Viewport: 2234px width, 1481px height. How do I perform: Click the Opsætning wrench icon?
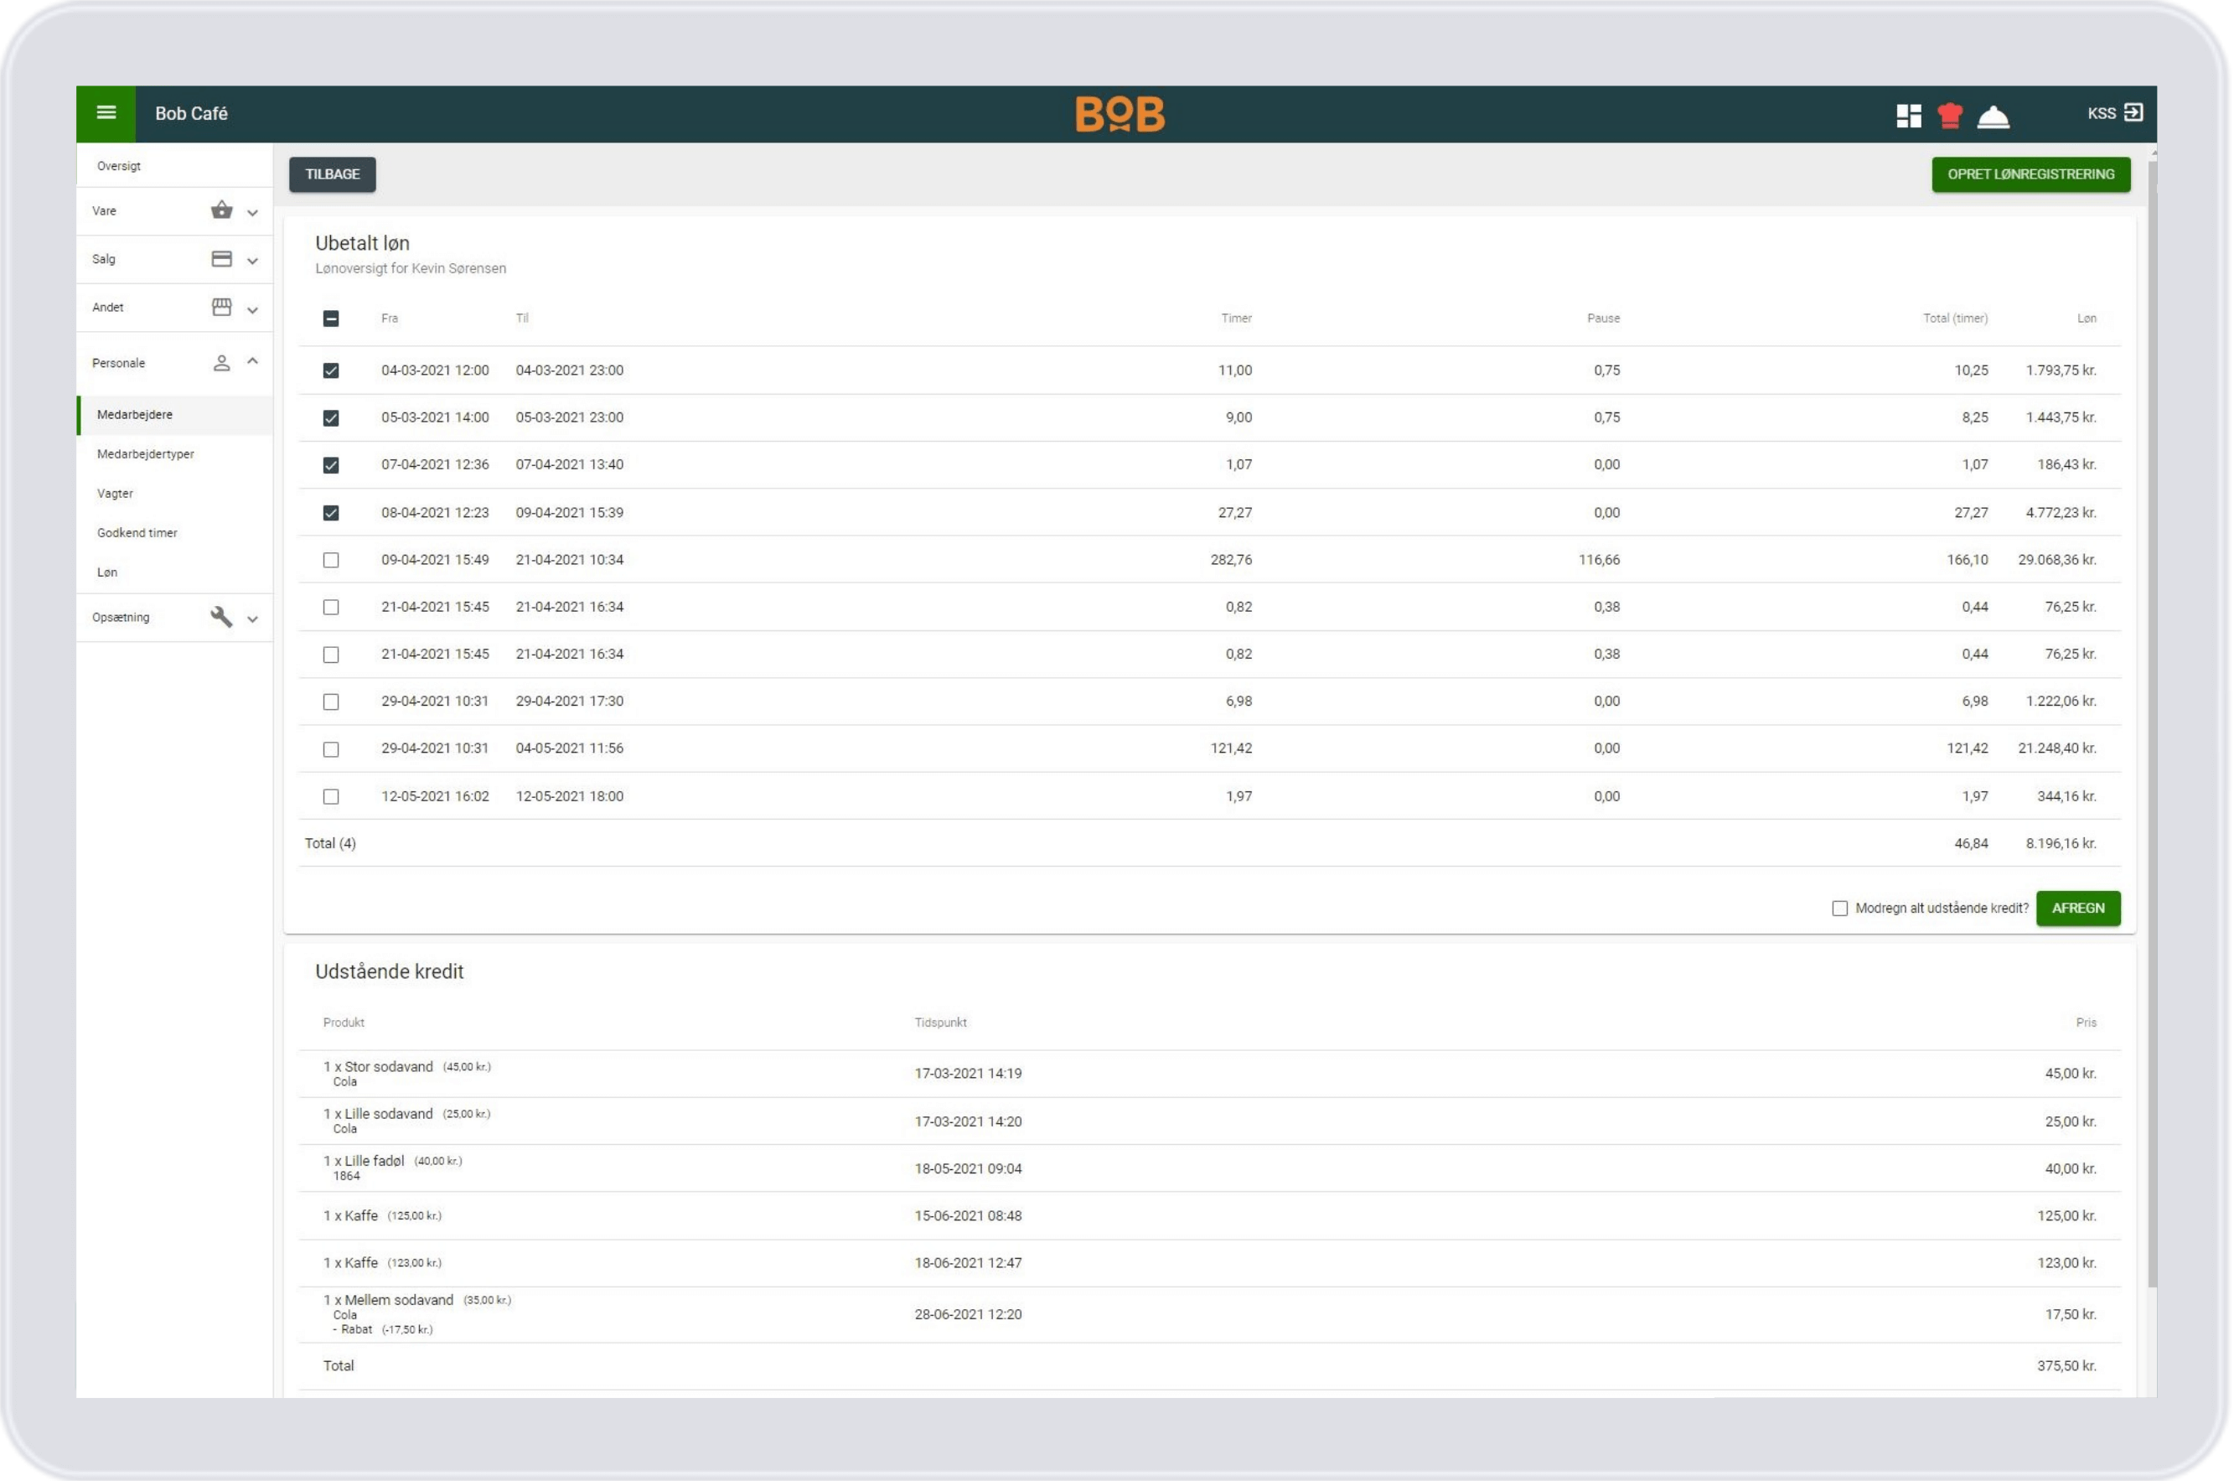coord(222,617)
